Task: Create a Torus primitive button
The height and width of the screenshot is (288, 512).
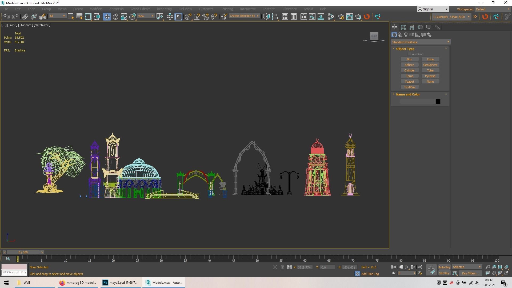Action: tap(409, 76)
